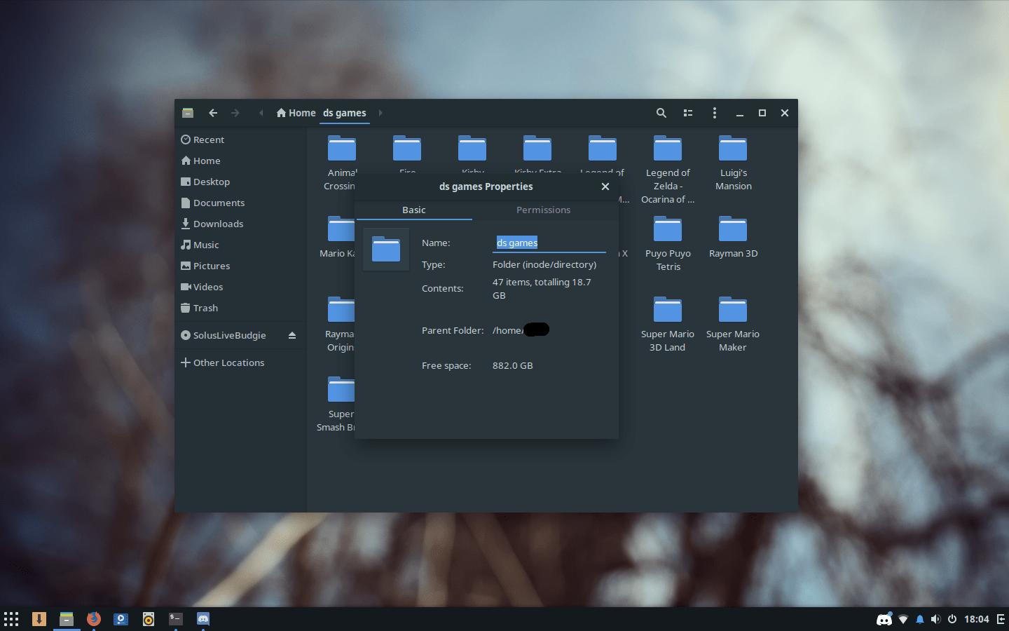Open the three-dot menu in the header
The height and width of the screenshot is (631, 1009).
714,113
